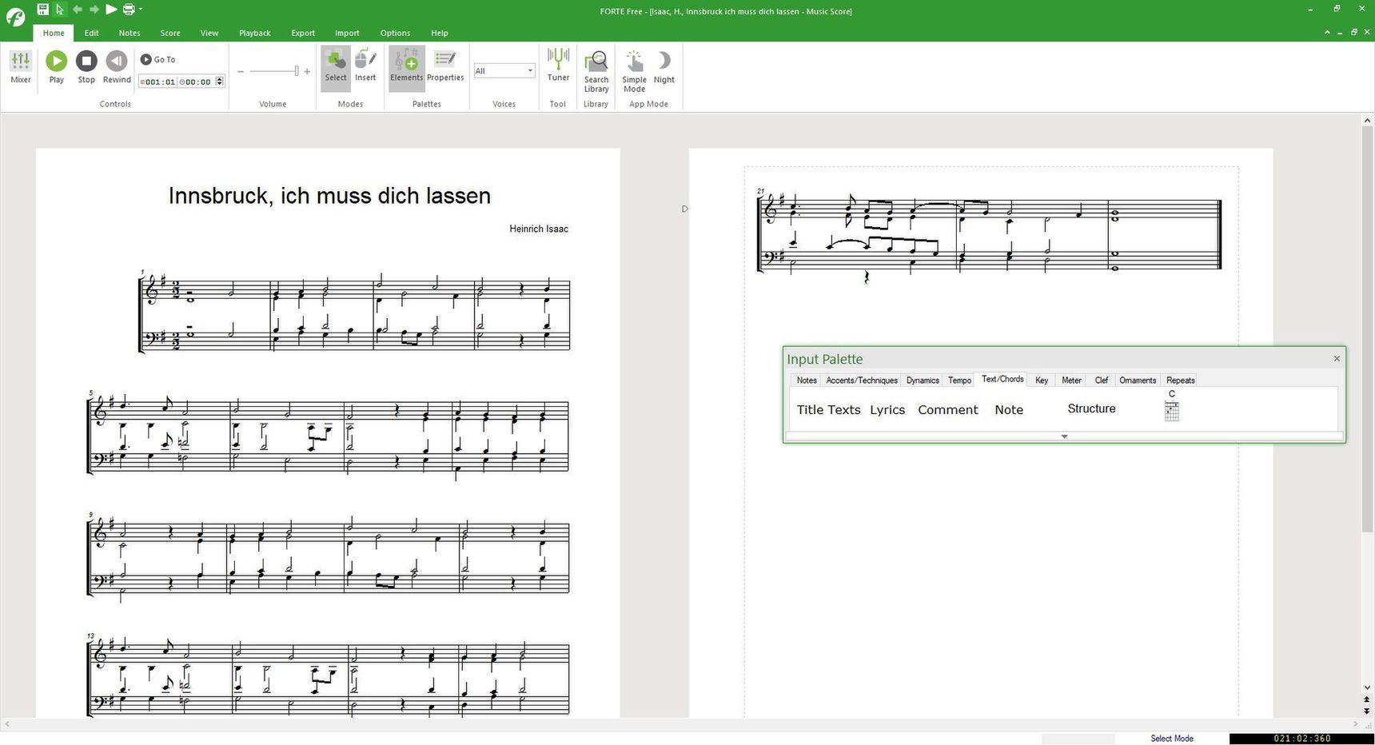Viewport: 1375px width, 745px height.
Task: Switch to Accents/Techniques tab in Input Palette
Action: (x=862, y=380)
